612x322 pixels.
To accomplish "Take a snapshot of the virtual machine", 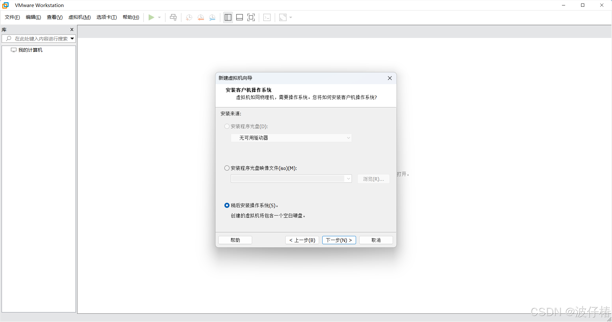I will point(188,18).
